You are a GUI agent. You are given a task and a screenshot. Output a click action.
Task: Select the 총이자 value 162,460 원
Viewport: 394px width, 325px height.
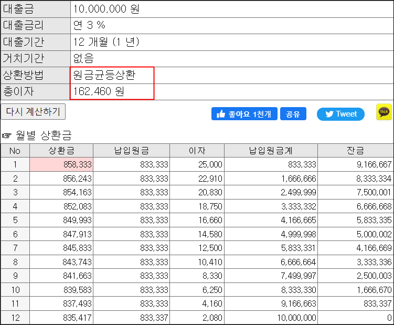coord(99,91)
